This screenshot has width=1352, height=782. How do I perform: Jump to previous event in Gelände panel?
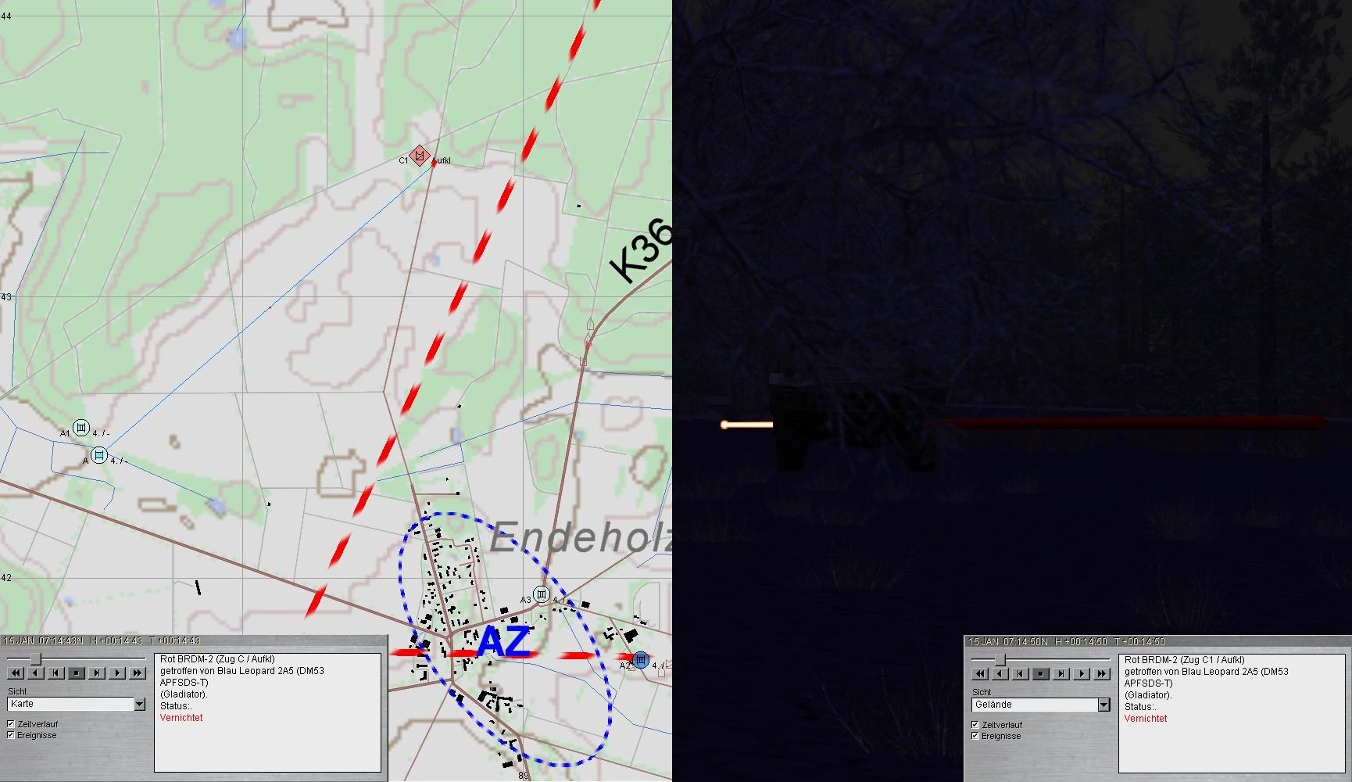[1020, 673]
